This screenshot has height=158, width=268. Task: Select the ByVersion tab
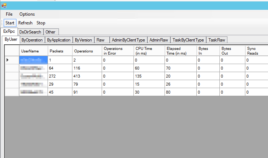(x=83, y=40)
